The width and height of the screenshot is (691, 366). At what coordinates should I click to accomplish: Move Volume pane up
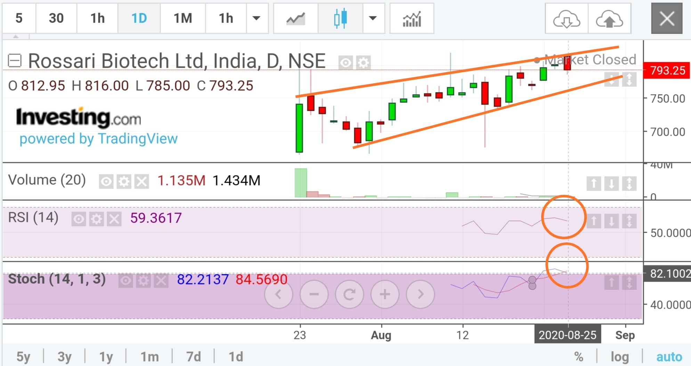pyautogui.click(x=594, y=183)
